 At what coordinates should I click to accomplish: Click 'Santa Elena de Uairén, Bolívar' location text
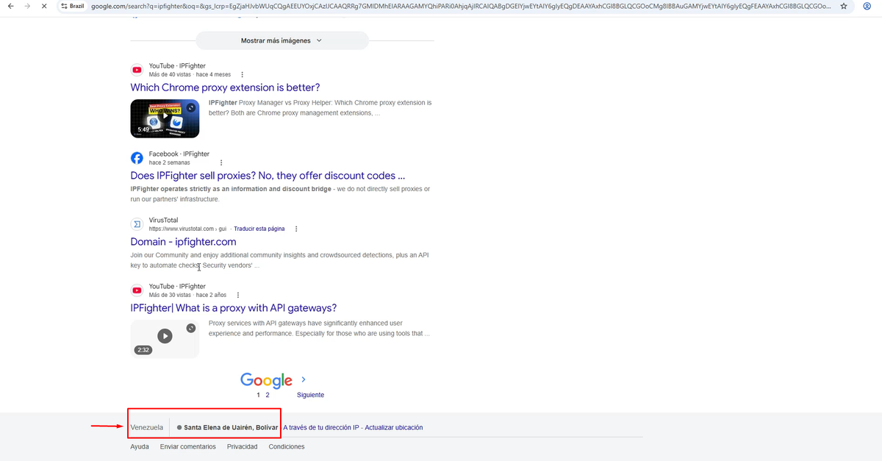(x=231, y=427)
